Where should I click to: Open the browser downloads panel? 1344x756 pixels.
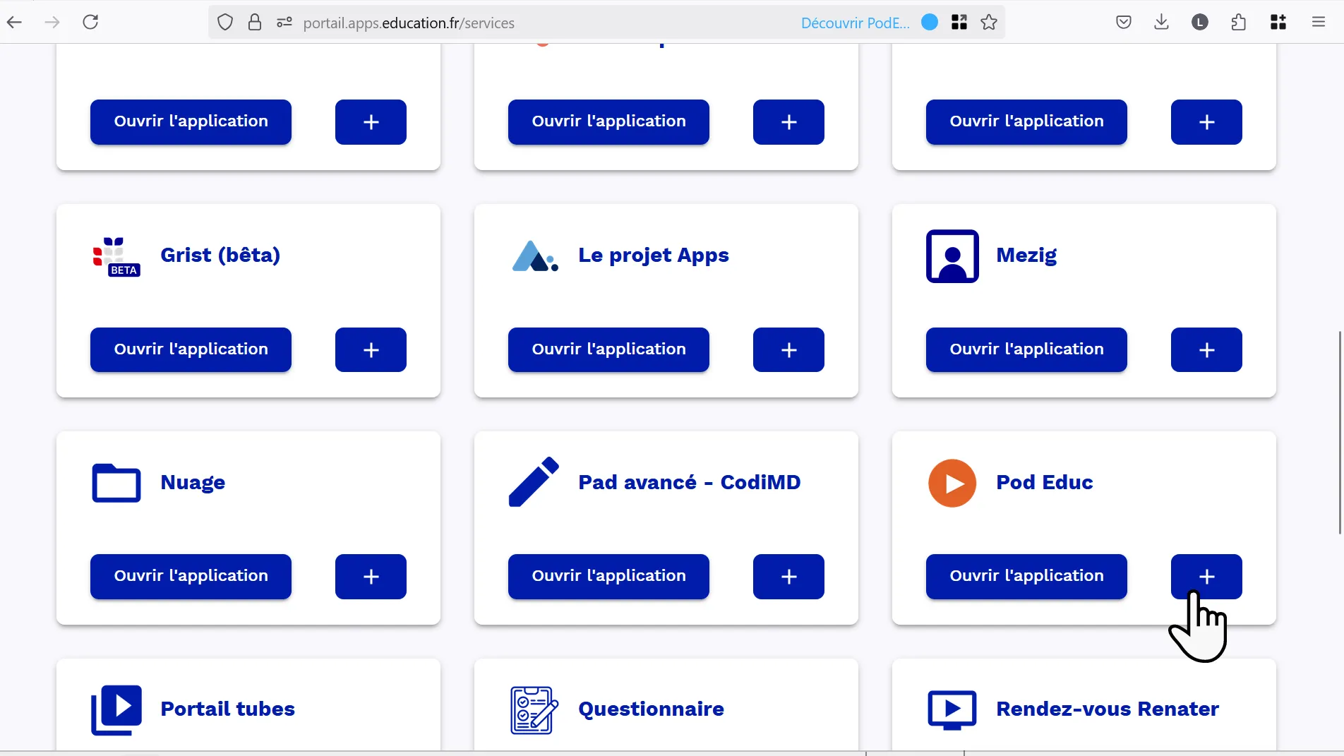pyautogui.click(x=1161, y=22)
